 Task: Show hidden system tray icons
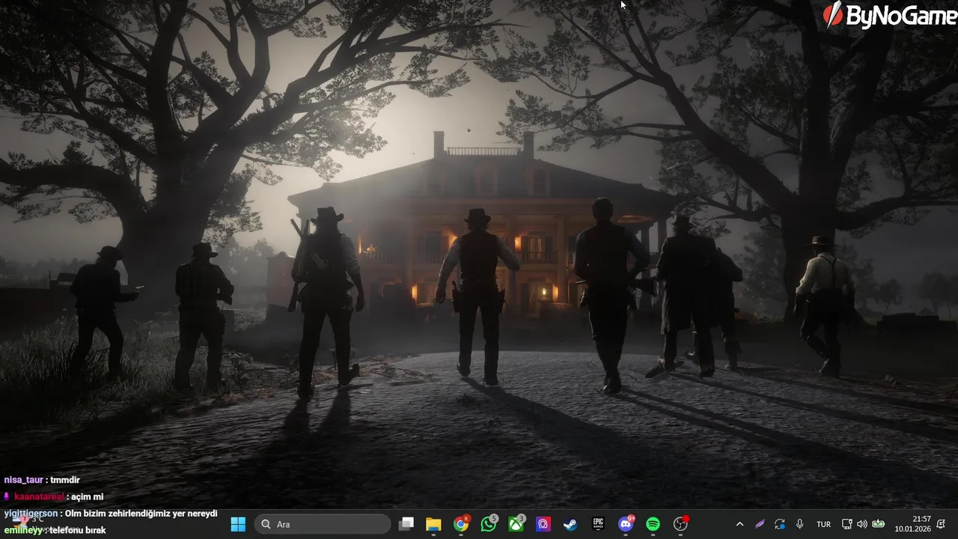pyautogui.click(x=739, y=524)
